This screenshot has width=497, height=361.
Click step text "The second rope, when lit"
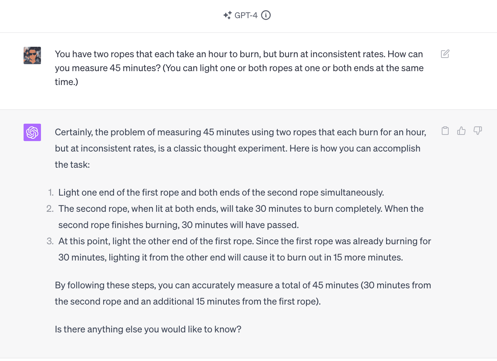pyautogui.click(x=241, y=217)
